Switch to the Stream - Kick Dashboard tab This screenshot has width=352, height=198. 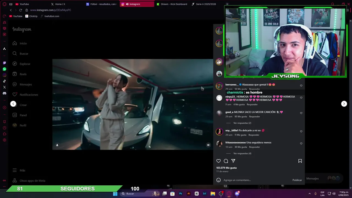[172, 4]
